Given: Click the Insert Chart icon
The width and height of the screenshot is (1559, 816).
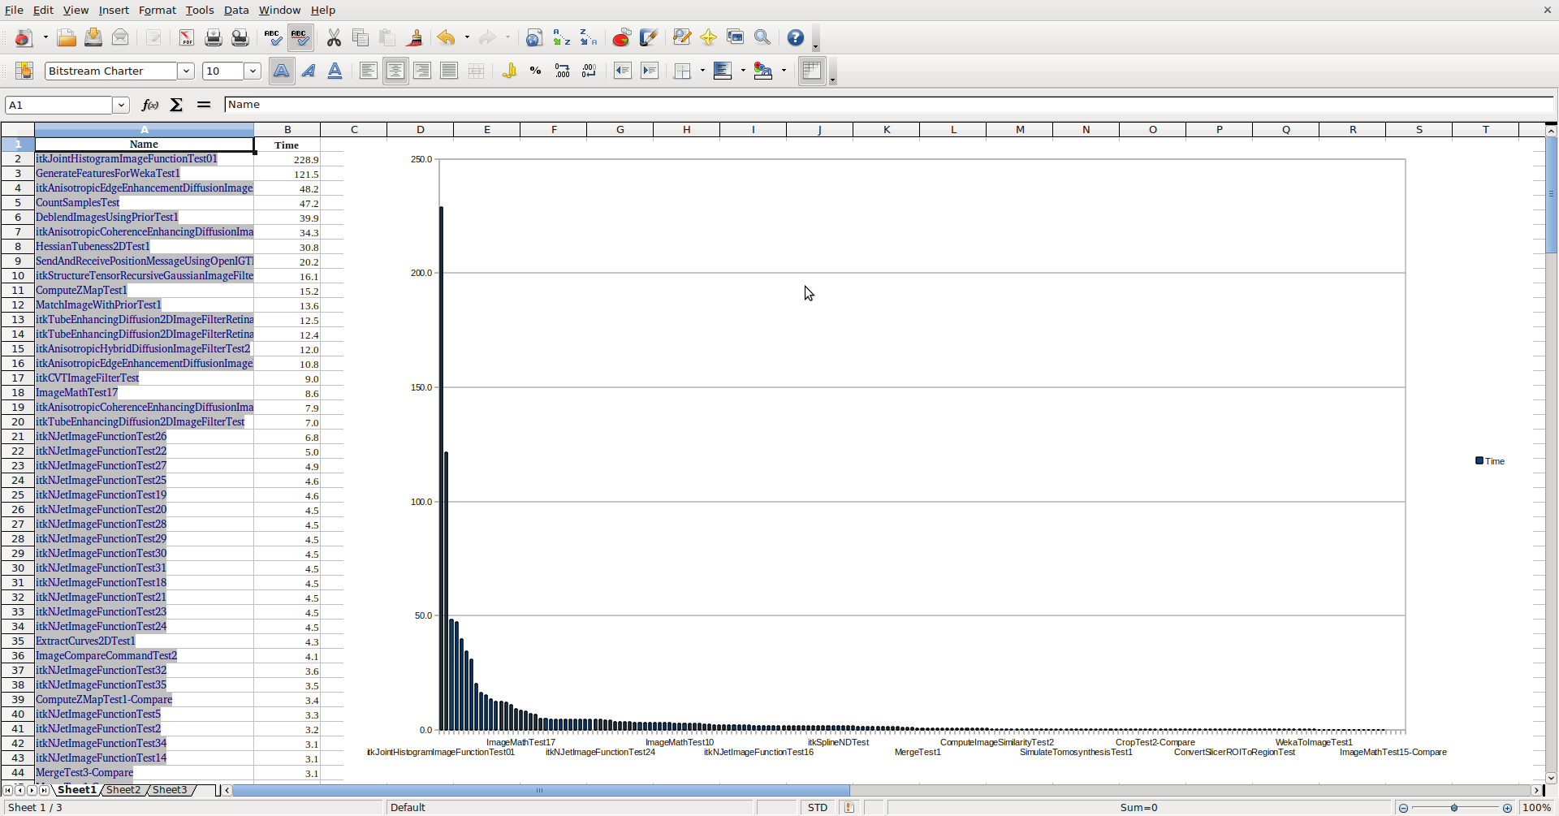Looking at the screenshot, I should click(x=621, y=37).
